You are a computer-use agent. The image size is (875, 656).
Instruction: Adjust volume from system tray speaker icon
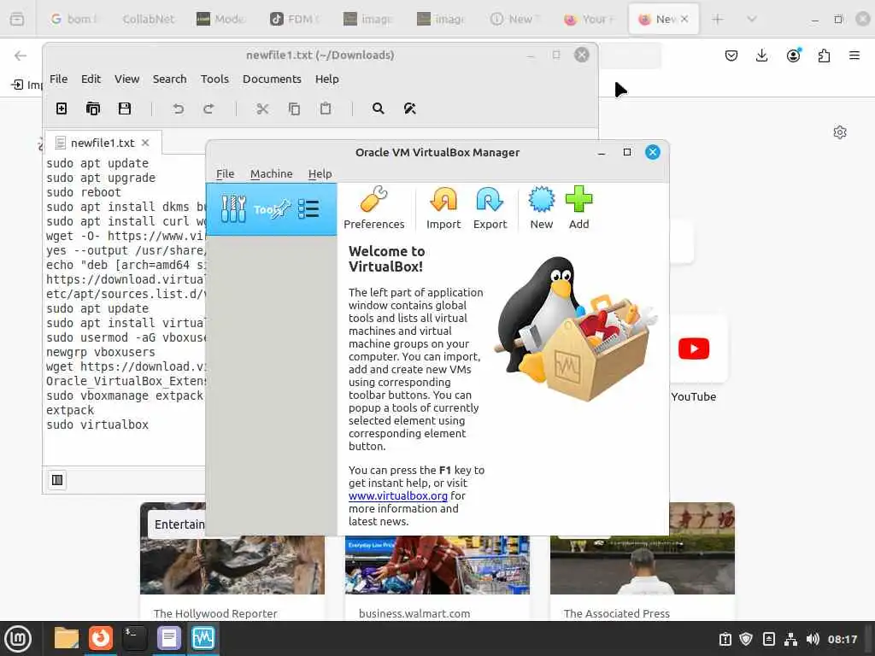[813, 639]
